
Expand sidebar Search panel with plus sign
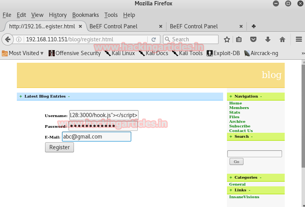231,137
